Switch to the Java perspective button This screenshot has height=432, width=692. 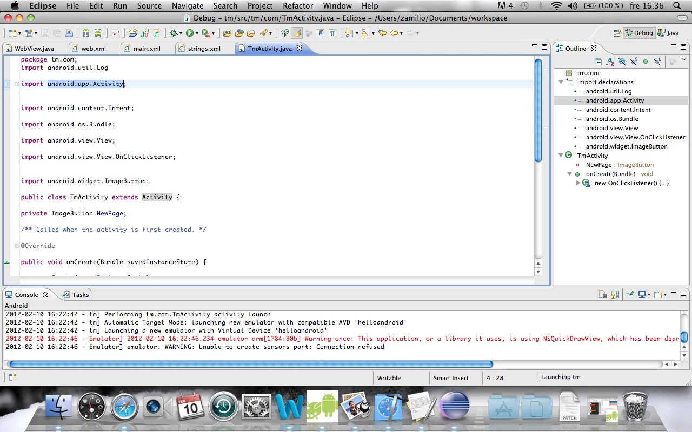668,33
